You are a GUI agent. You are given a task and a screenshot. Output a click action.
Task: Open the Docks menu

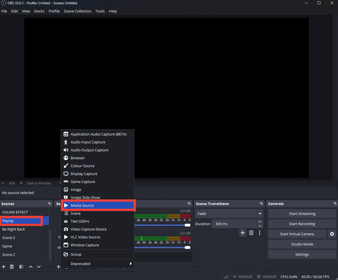point(39,11)
